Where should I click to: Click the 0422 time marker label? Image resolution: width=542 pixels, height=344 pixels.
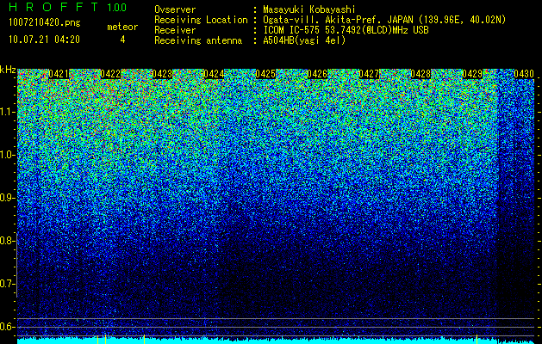110,74
